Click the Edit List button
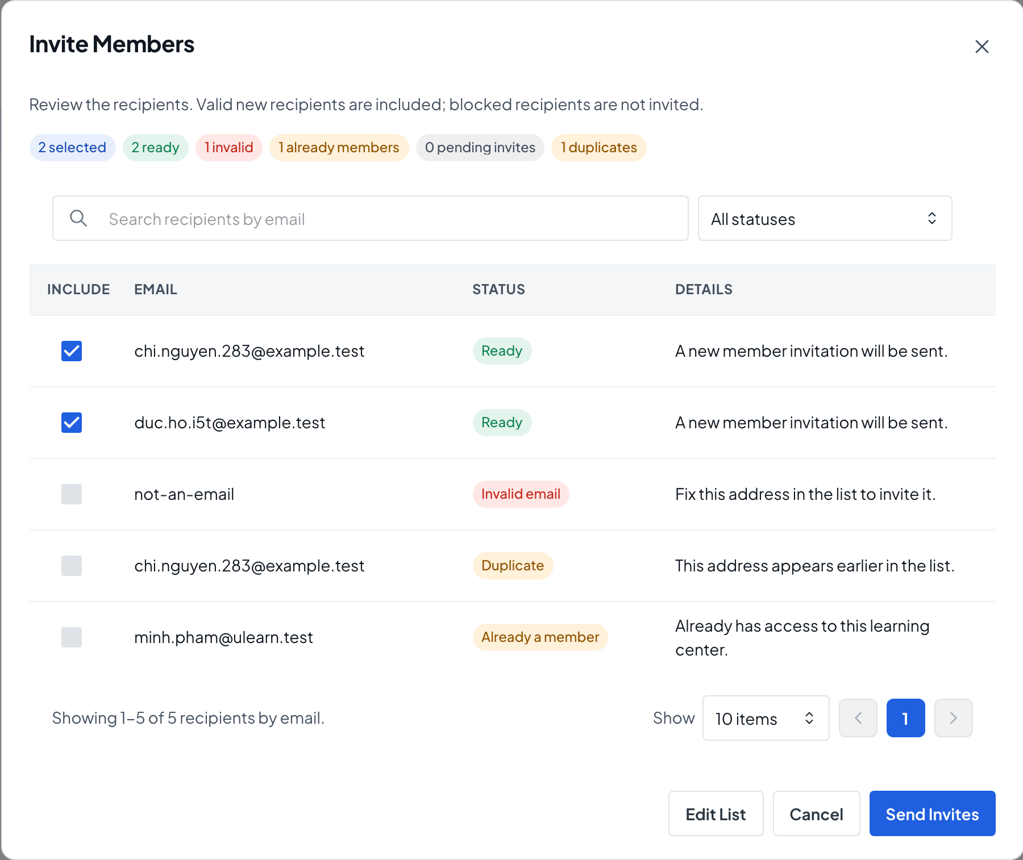The height and width of the screenshot is (860, 1023). pyautogui.click(x=716, y=813)
